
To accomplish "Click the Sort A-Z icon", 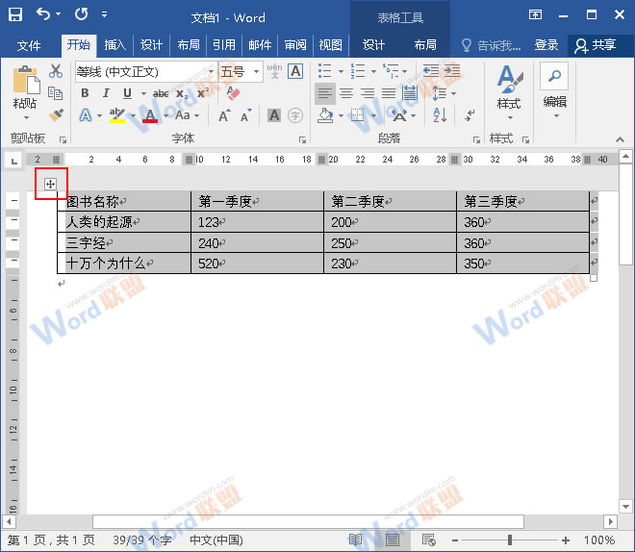I will 441,115.
